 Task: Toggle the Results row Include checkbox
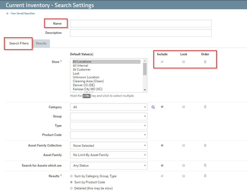(162, 176)
